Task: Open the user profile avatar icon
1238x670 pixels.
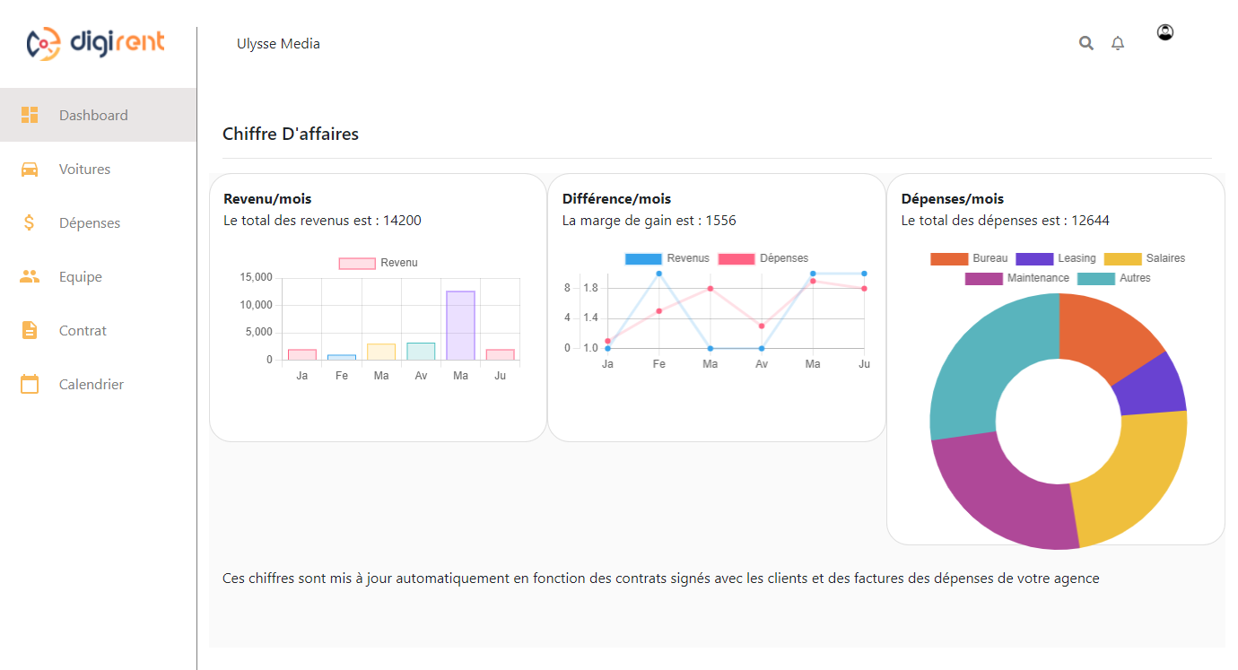Action: [1165, 32]
